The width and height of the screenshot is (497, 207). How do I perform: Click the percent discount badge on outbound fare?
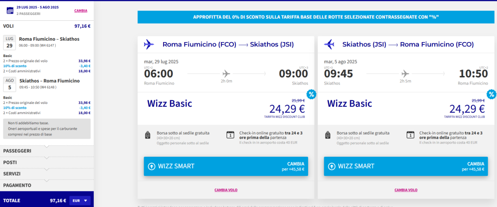coord(311,94)
